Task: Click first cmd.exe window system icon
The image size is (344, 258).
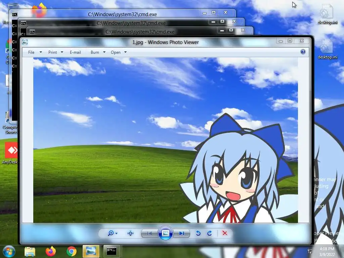Action: tap(15, 14)
